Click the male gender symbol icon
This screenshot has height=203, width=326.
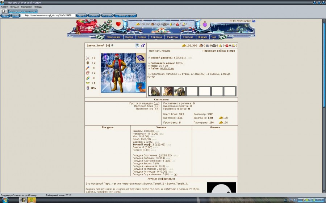(x=143, y=45)
